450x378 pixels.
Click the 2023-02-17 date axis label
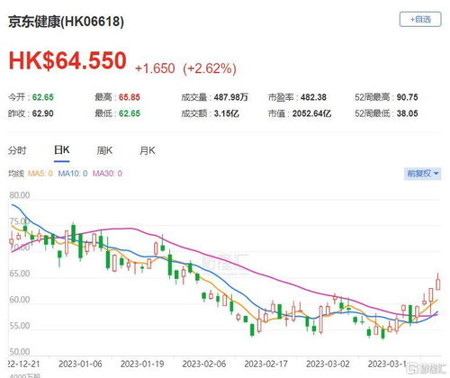(x=266, y=364)
